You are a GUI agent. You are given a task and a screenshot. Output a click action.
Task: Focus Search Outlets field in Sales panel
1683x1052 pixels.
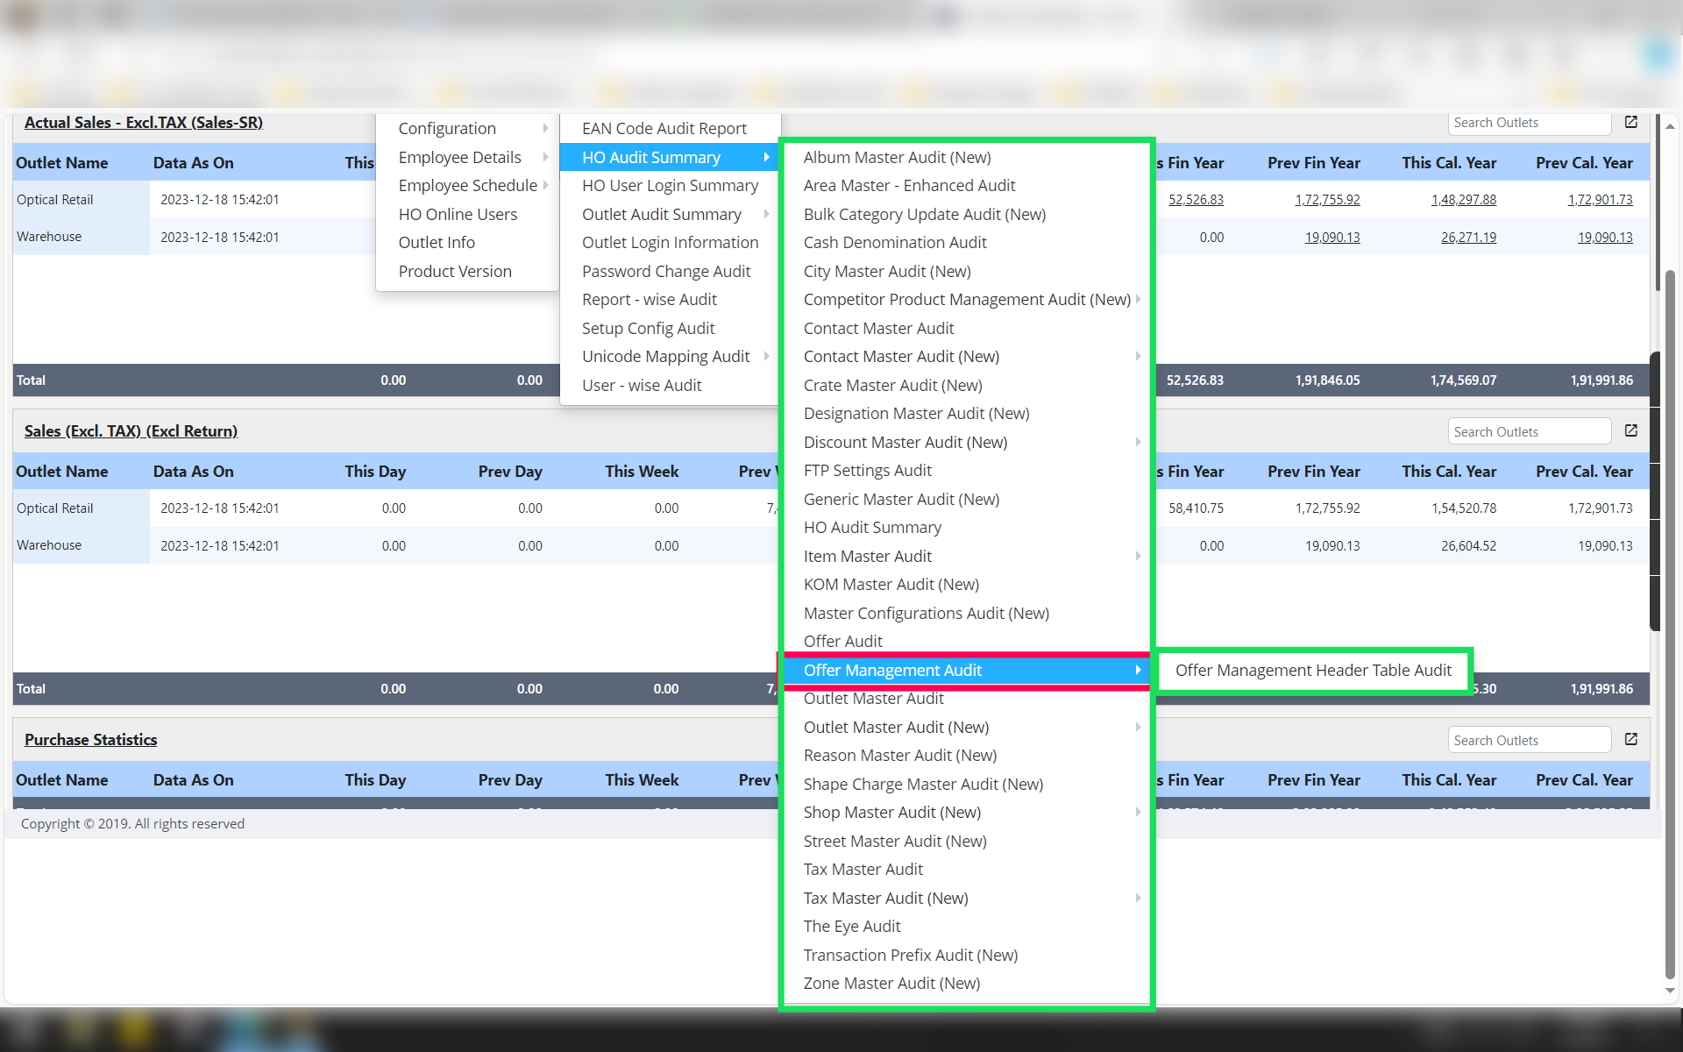1528,432
